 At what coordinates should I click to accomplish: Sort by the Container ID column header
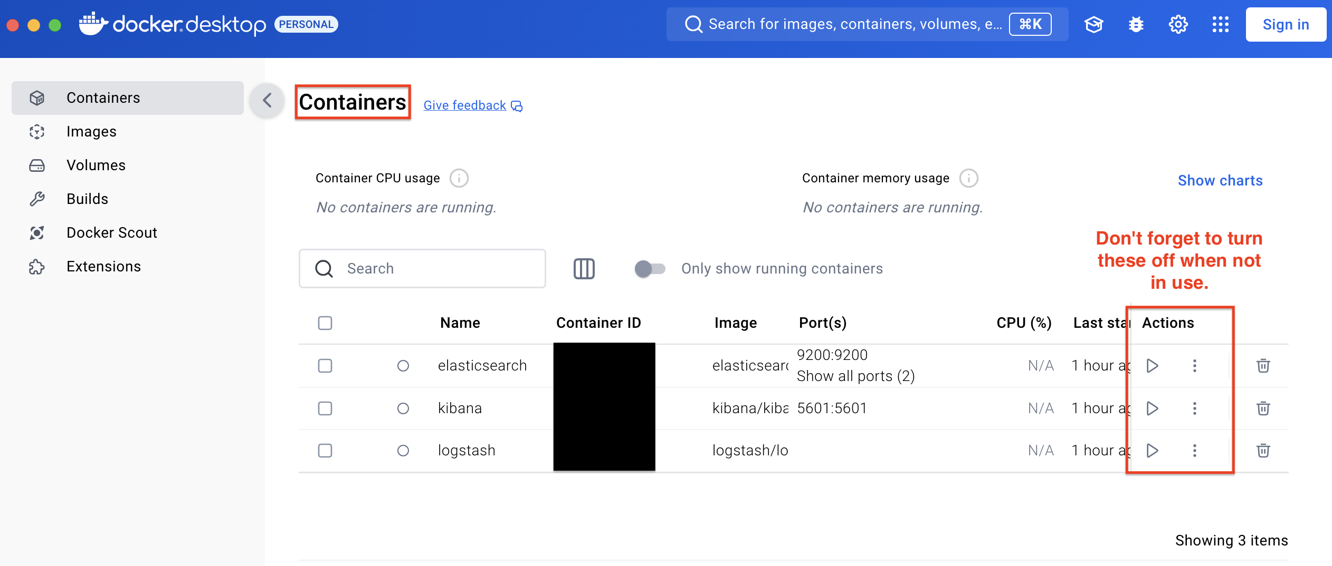pyautogui.click(x=598, y=323)
